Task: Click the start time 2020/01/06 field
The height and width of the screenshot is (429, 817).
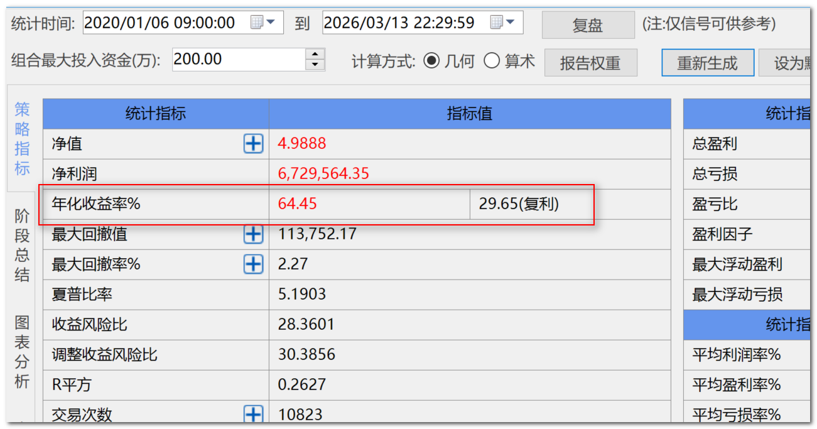Action: [163, 23]
